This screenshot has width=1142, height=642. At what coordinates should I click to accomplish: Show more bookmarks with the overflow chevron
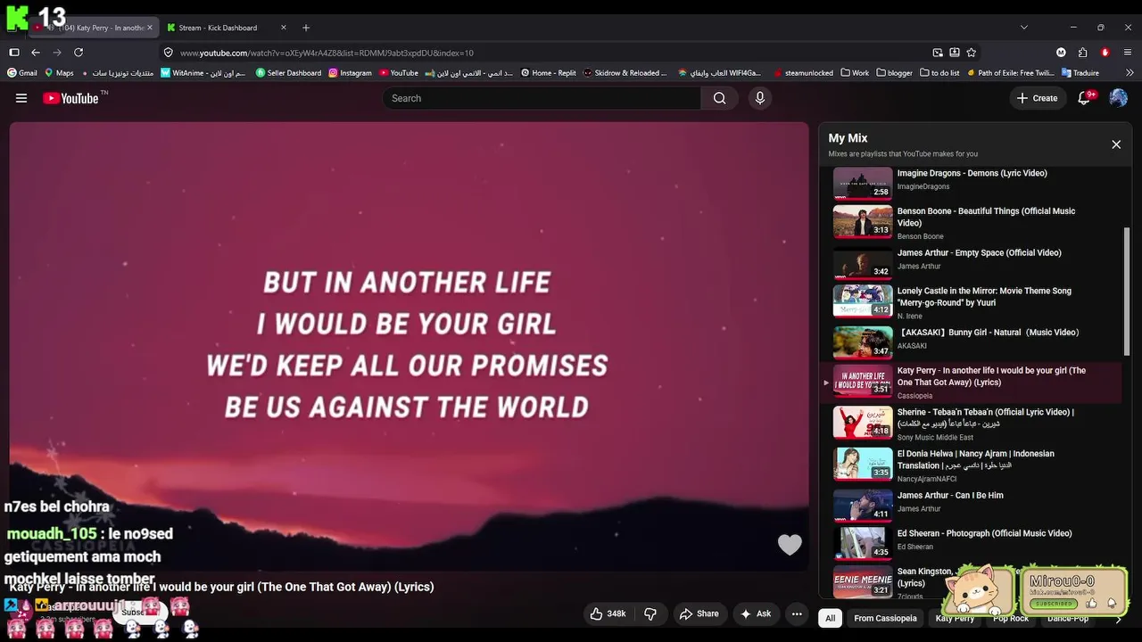click(1129, 73)
